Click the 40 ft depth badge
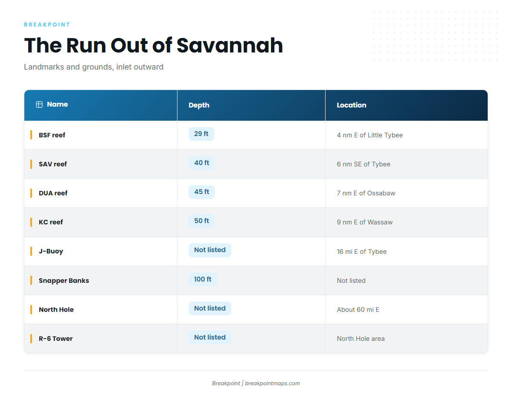Image resolution: width=512 pixels, height=398 pixels. coord(201,163)
